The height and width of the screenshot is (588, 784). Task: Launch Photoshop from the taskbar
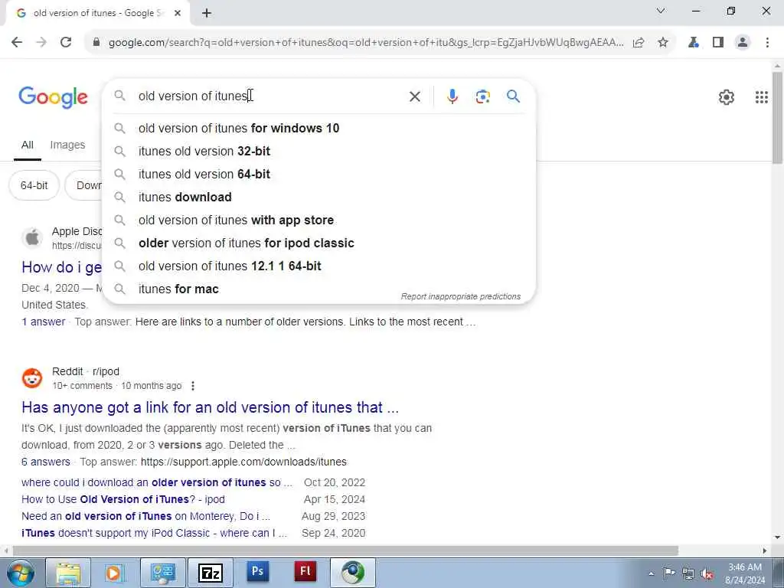257,572
